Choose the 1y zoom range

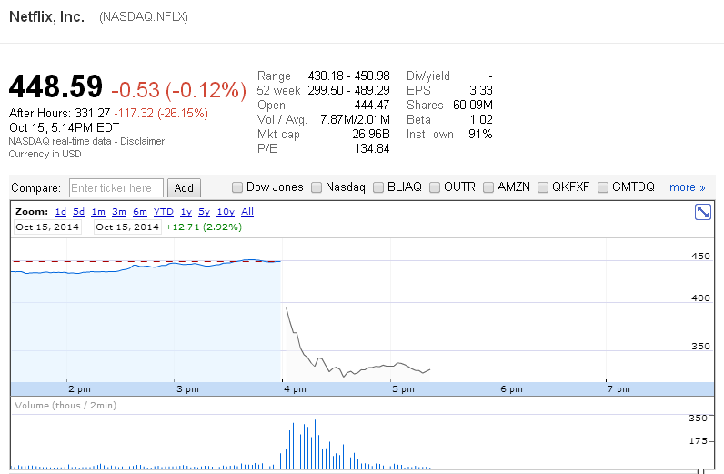(186, 212)
